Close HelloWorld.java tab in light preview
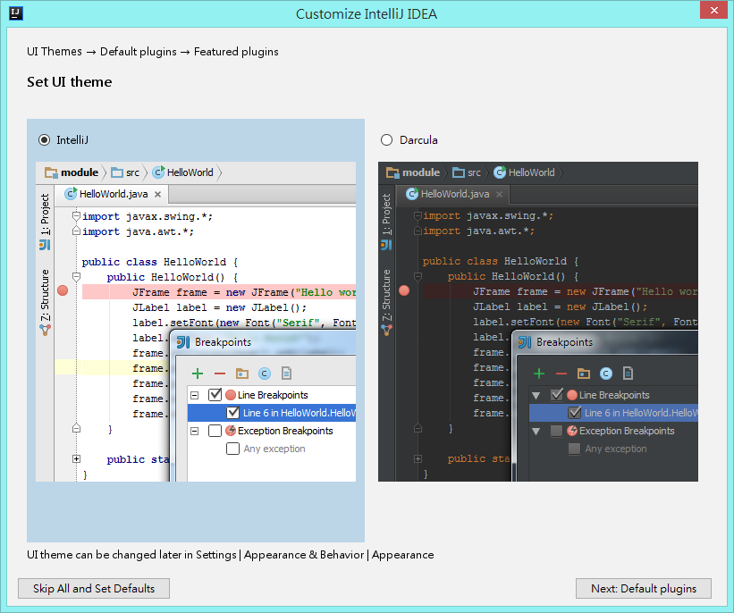 coord(157,194)
